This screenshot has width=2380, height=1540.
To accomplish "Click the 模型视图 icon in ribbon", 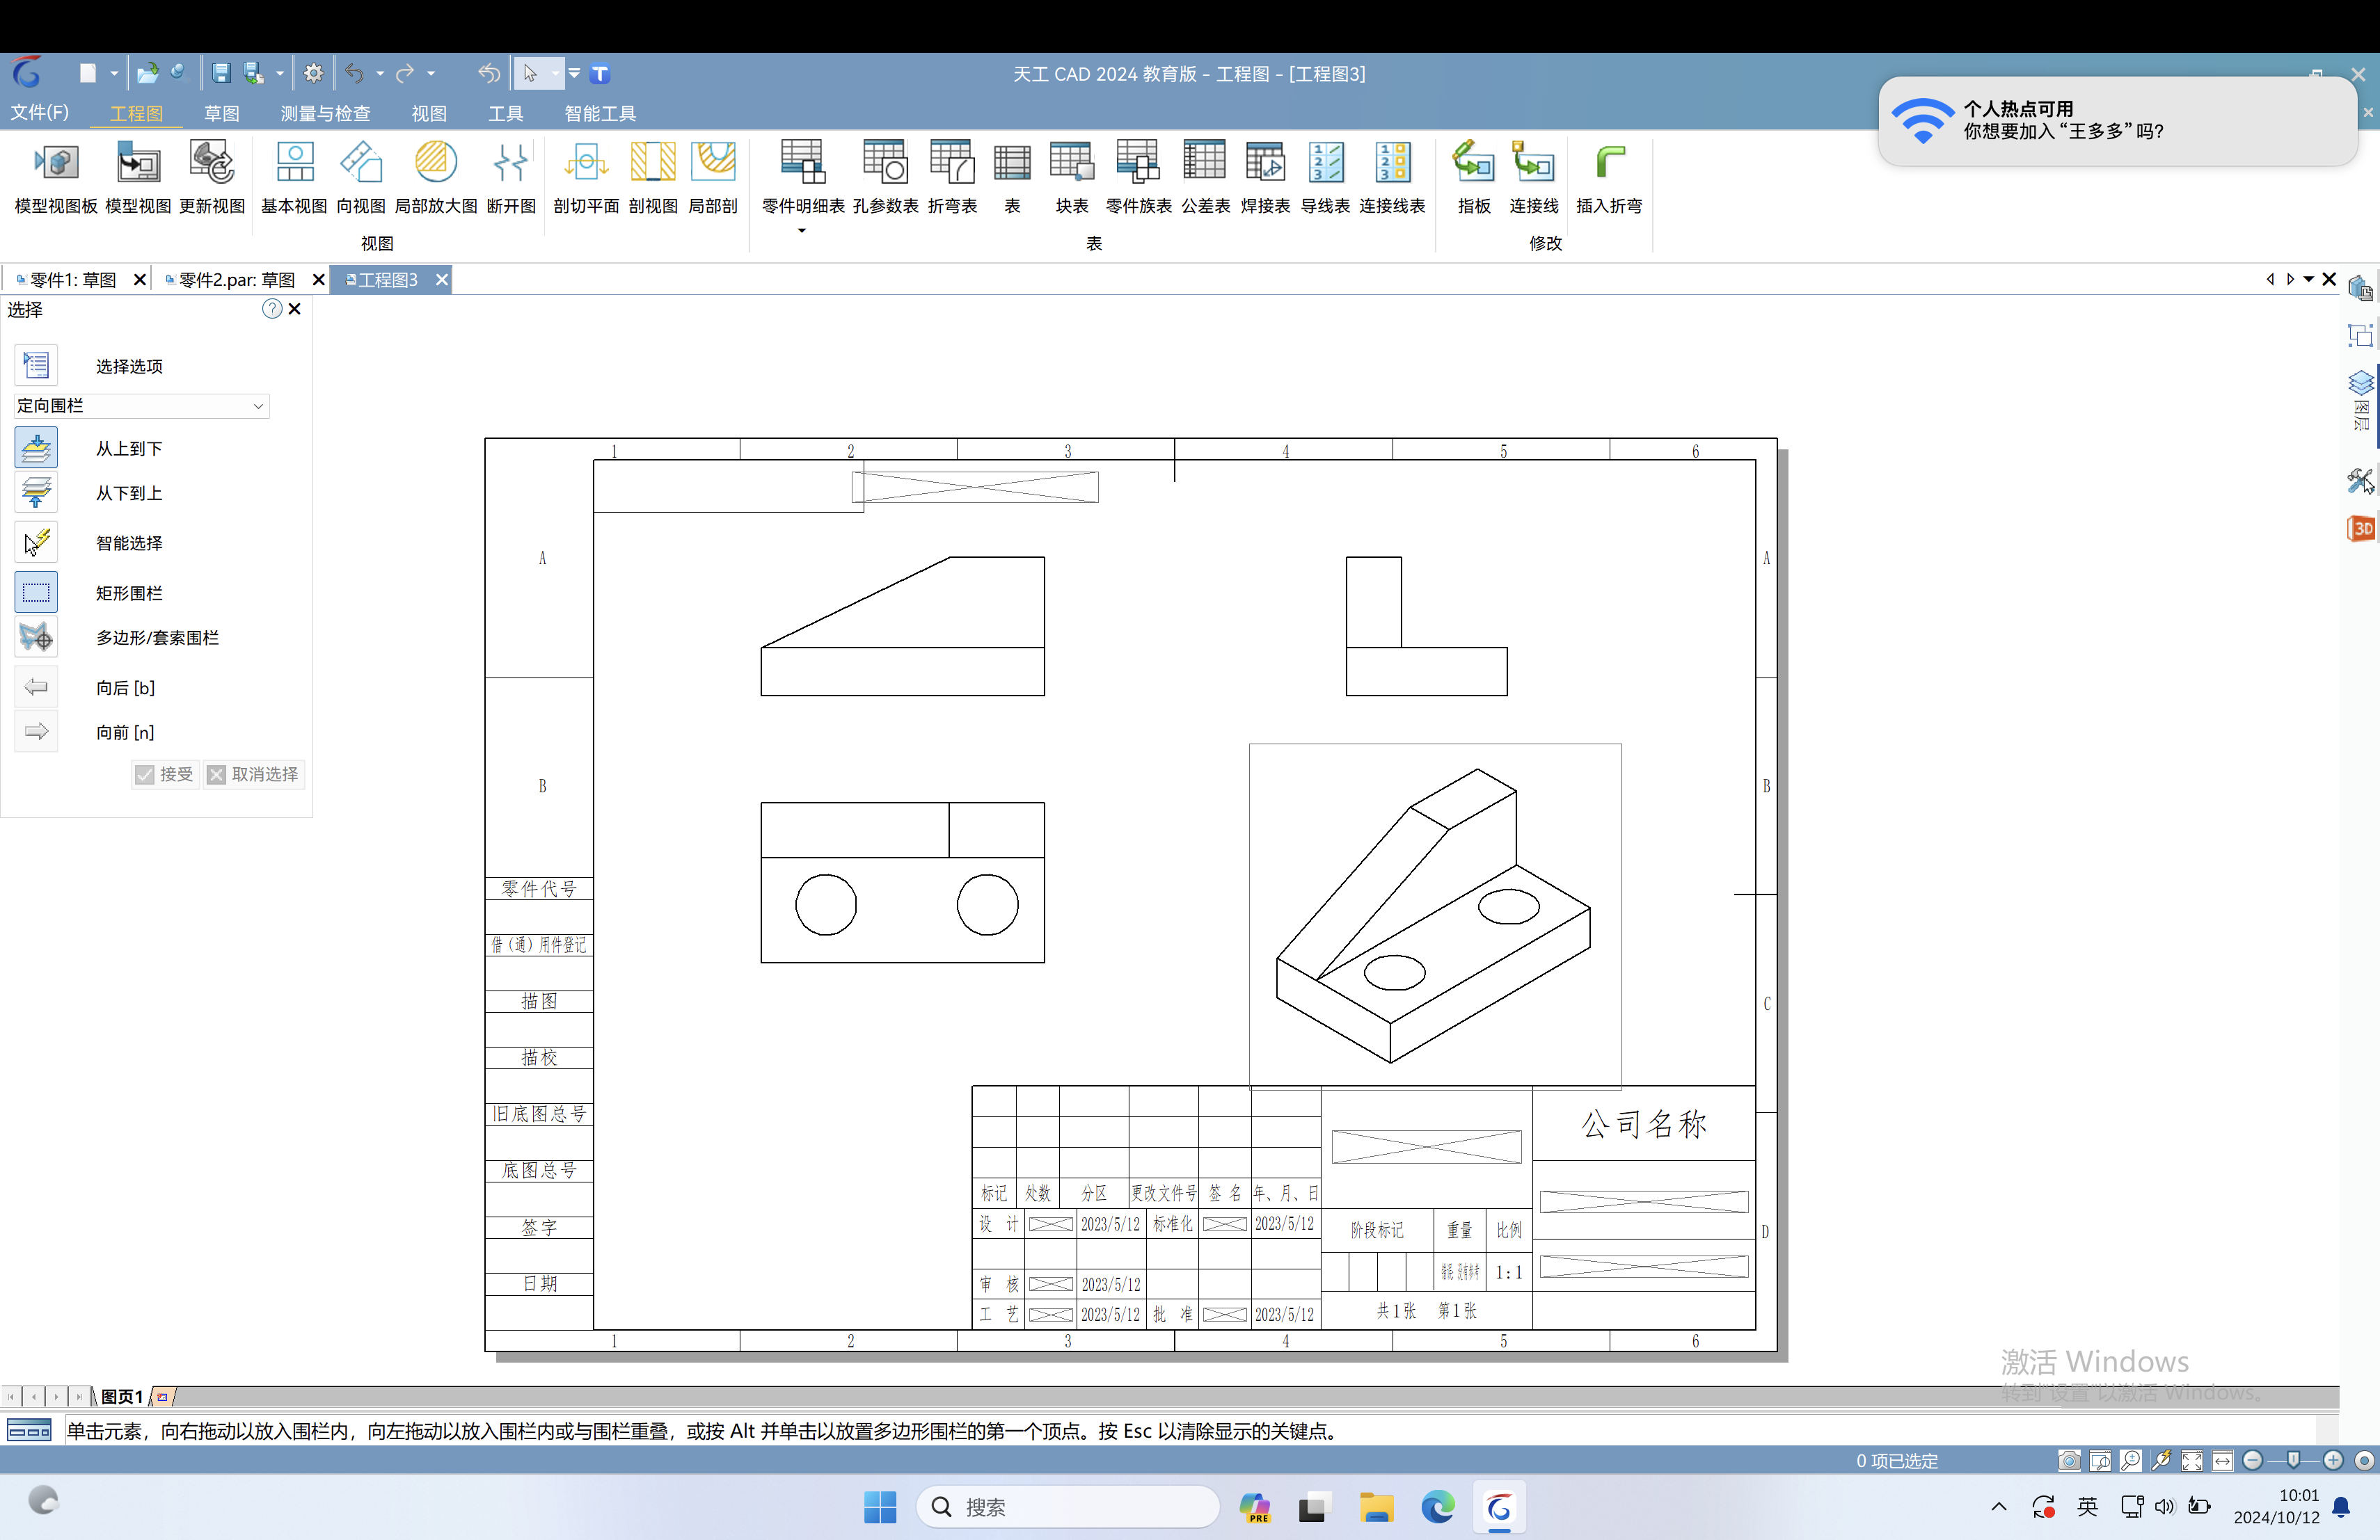I will (x=138, y=178).
